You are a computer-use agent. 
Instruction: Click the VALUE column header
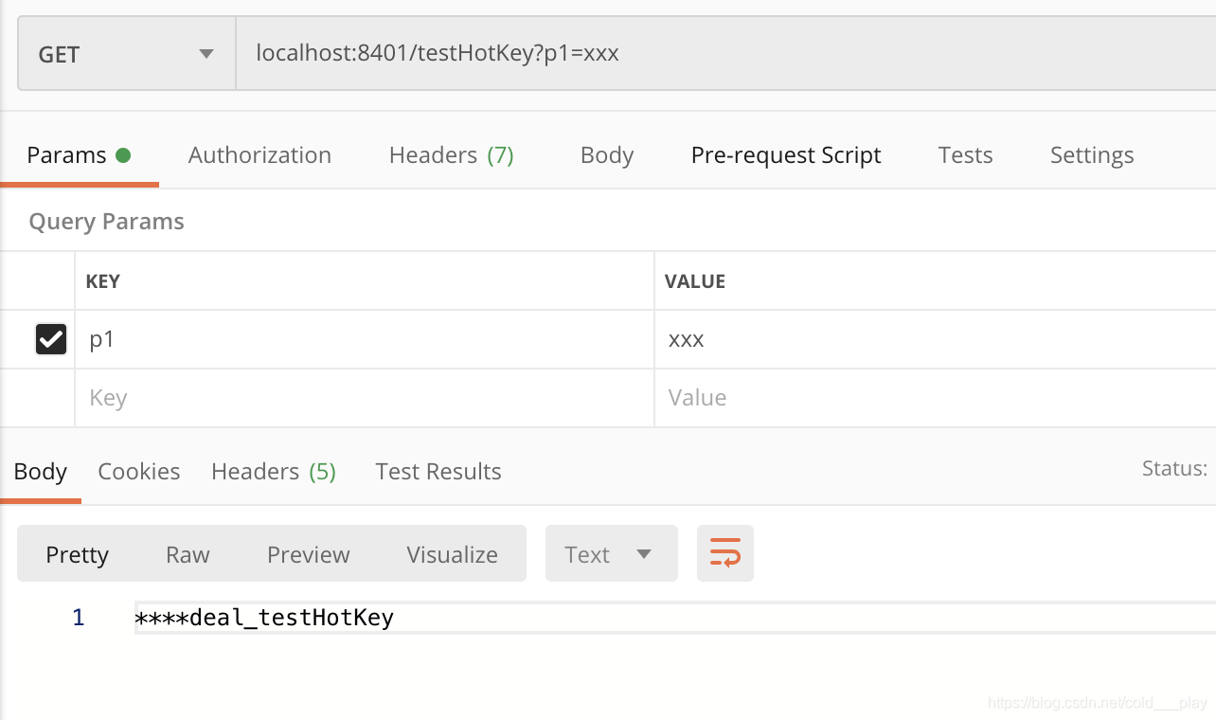(695, 281)
